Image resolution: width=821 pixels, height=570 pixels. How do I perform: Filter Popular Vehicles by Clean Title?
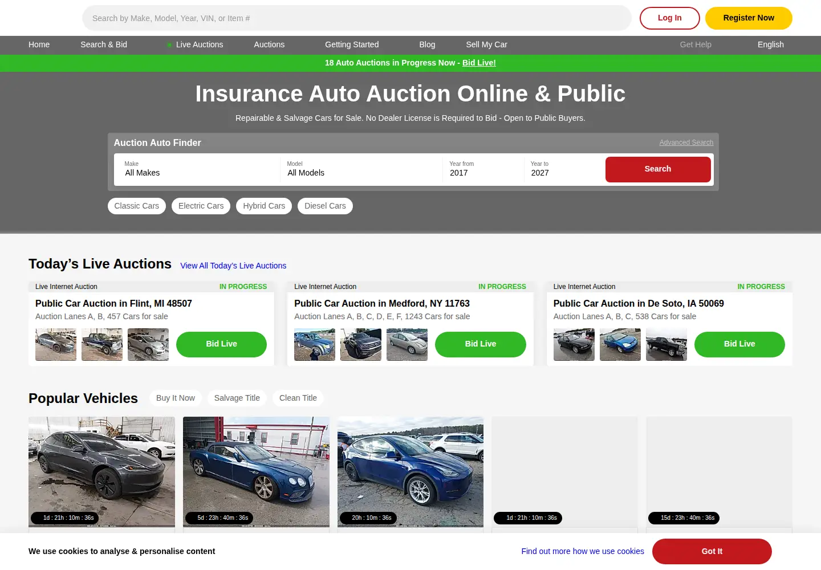click(298, 398)
